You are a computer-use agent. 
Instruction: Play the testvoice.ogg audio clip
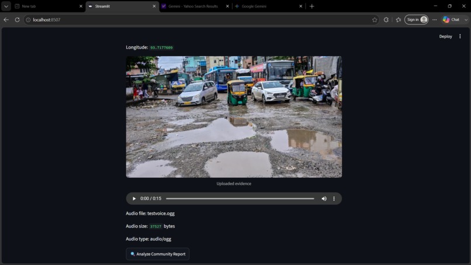[134, 198]
